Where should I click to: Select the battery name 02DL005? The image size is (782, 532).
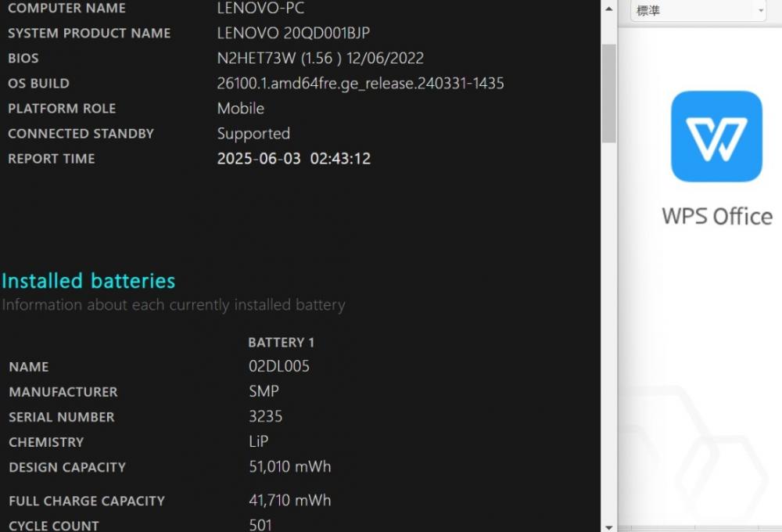point(279,366)
